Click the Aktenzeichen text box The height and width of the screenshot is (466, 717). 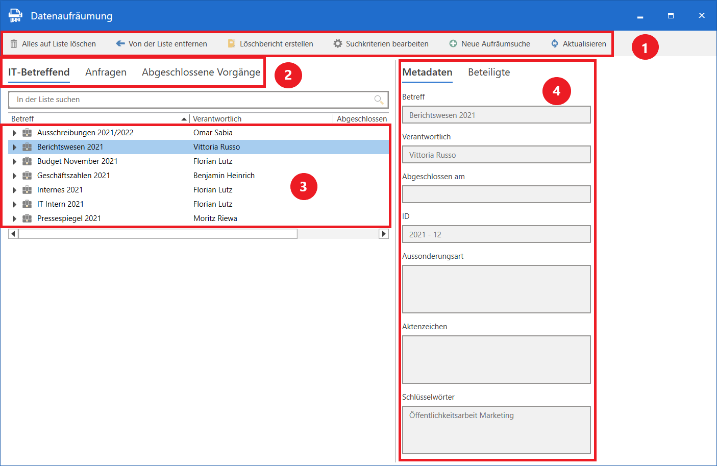tap(497, 359)
